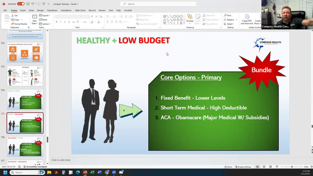
Task: Open the Layout dropdown
Action: coord(44,16)
